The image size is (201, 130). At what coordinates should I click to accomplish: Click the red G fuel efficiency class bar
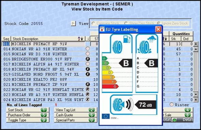(x=110, y=87)
